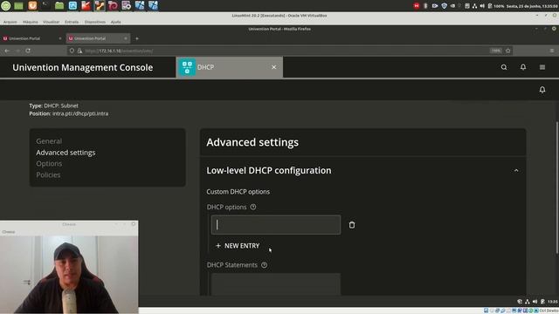Screen dimensions: 559x314
Task: Click the lower bell notification icon
Action: point(542,90)
